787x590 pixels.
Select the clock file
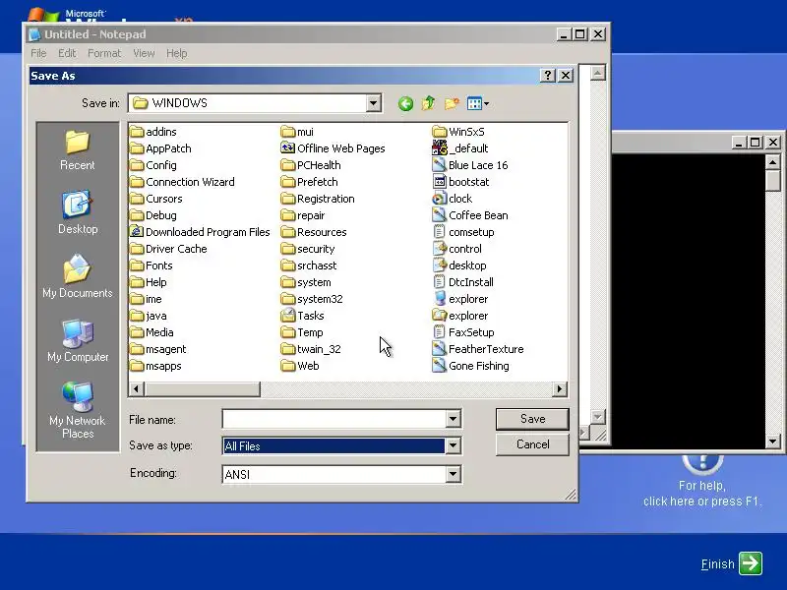[x=452, y=199]
